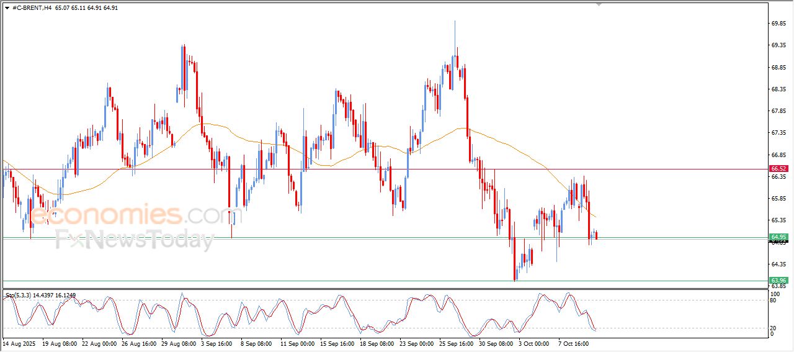Select the green 64.95 price level tag

point(778,237)
